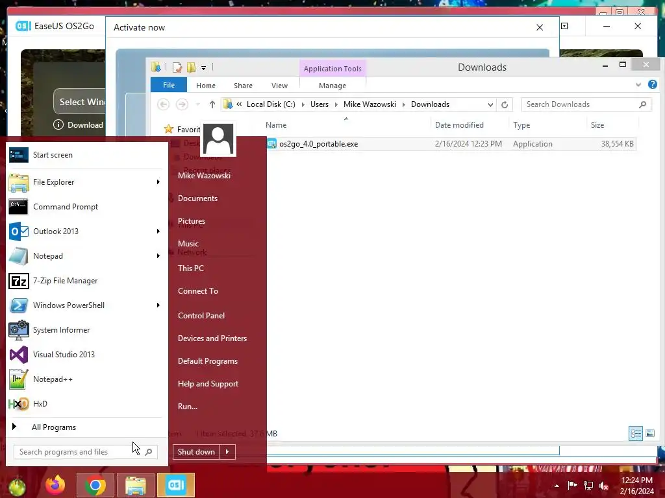Launch System Informer

[x=86, y=330]
